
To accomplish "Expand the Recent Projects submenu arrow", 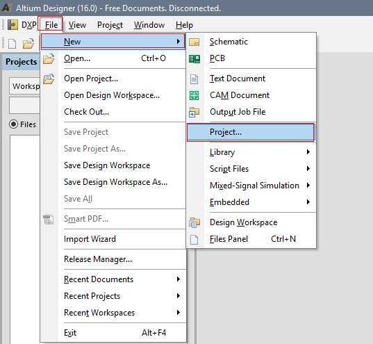I will tap(179, 295).
